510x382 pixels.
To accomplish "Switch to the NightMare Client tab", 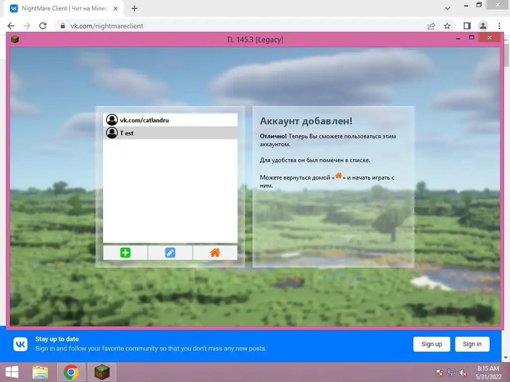I will pyautogui.click(x=64, y=8).
